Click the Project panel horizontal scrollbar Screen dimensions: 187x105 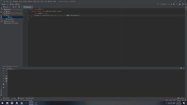tap(10, 66)
